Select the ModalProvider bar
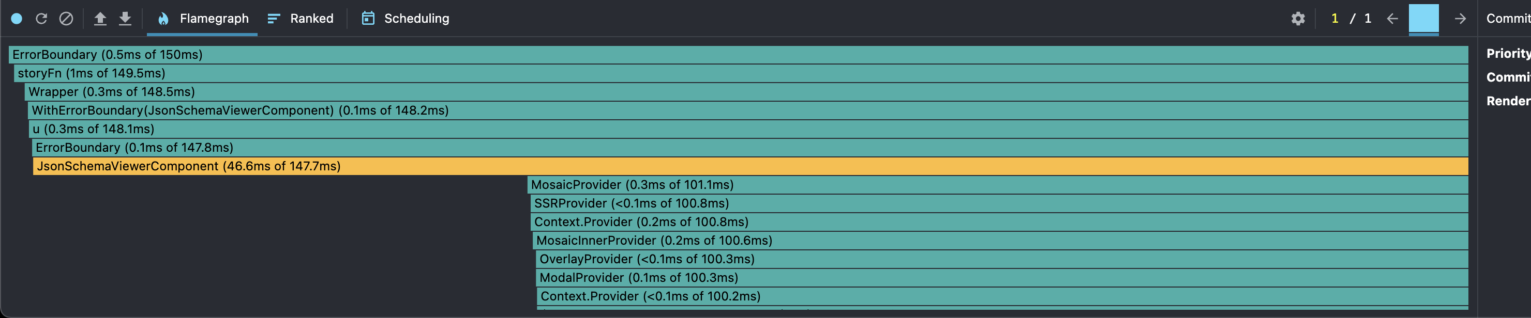 (1002, 278)
